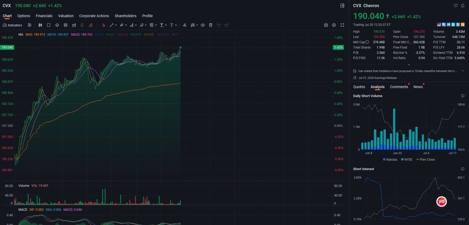Click the Short Interest info icon

(x=462, y=169)
